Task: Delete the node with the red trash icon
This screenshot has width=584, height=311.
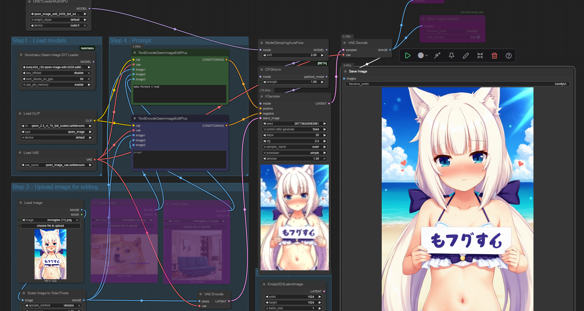Action: pyautogui.click(x=494, y=56)
